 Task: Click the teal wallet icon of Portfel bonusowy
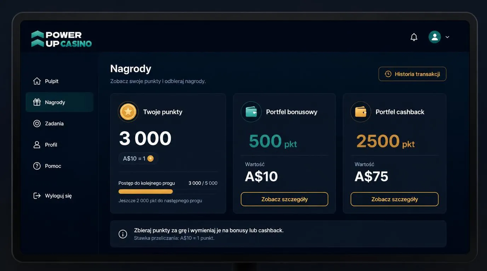pos(251,112)
